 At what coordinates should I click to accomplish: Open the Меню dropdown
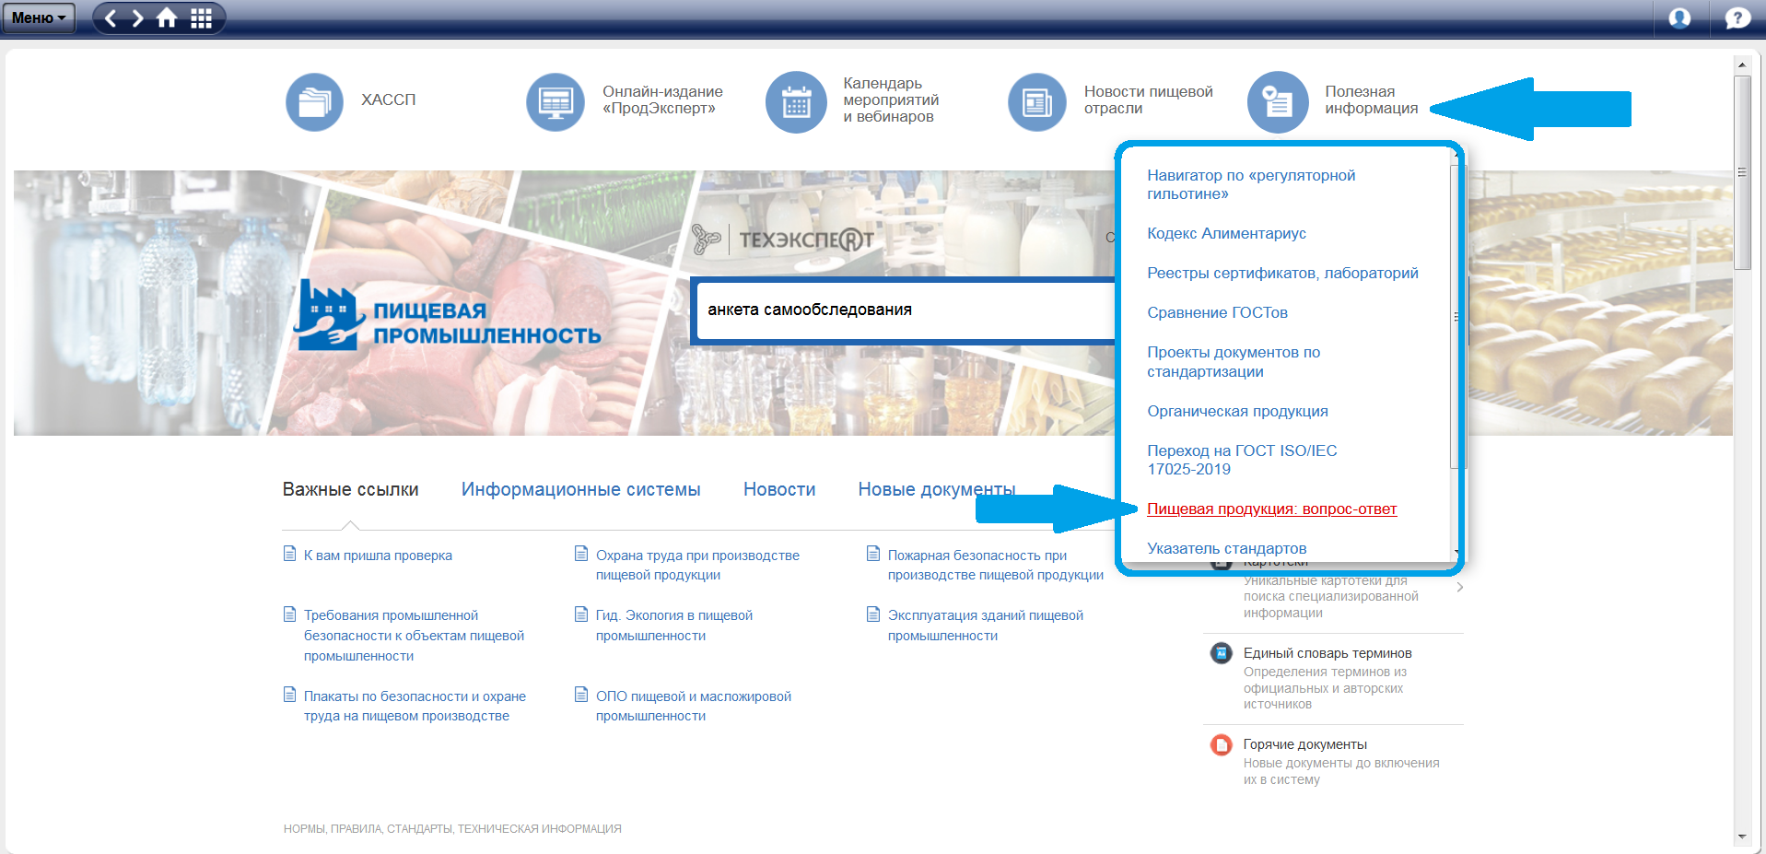tap(39, 18)
